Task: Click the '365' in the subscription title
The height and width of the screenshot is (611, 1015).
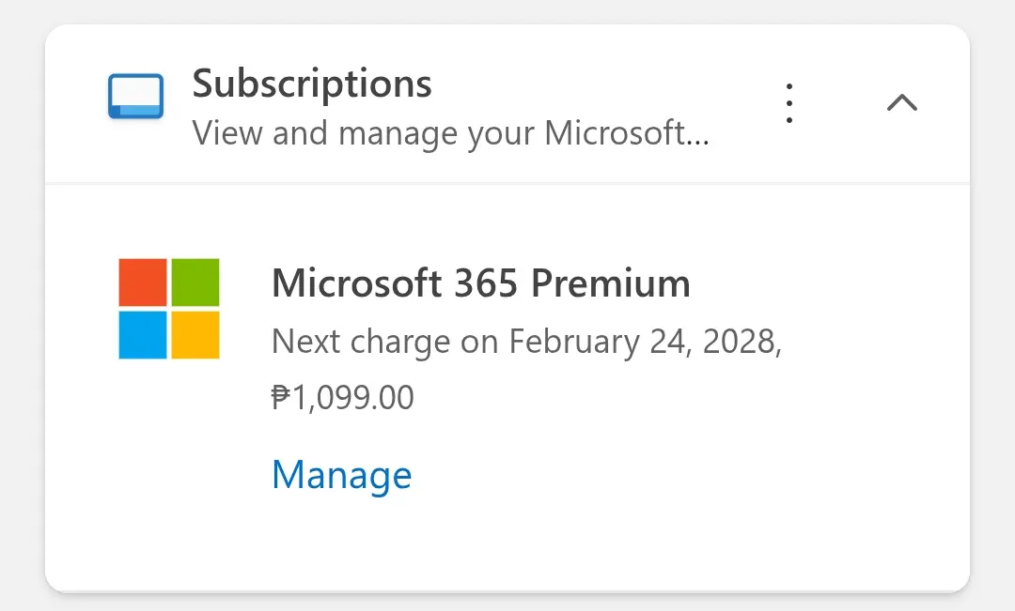Action: [x=486, y=283]
